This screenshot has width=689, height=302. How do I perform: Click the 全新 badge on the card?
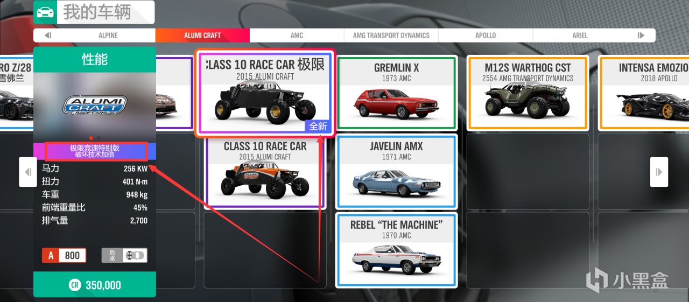click(318, 127)
